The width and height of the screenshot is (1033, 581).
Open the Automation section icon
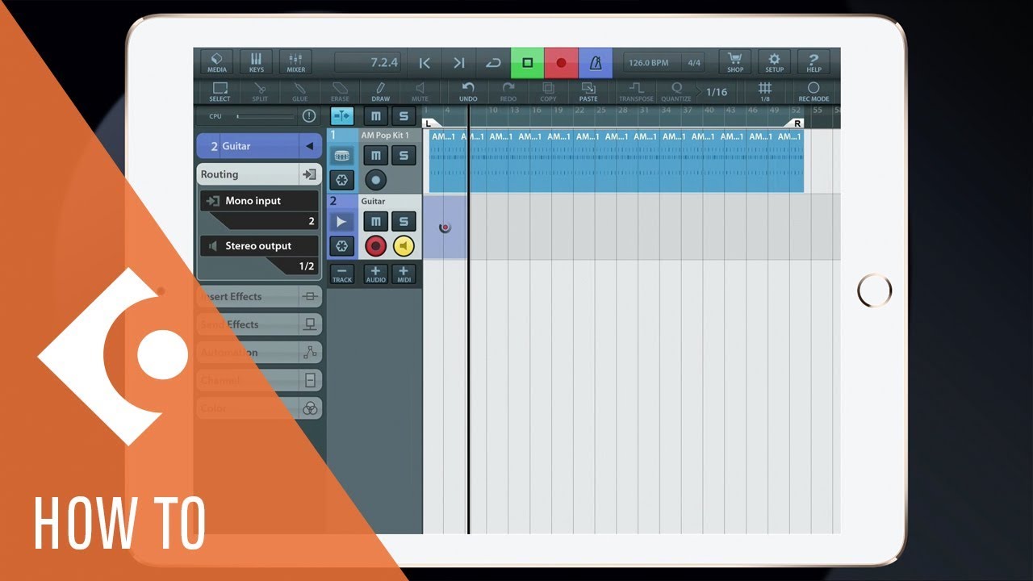[x=309, y=353]
